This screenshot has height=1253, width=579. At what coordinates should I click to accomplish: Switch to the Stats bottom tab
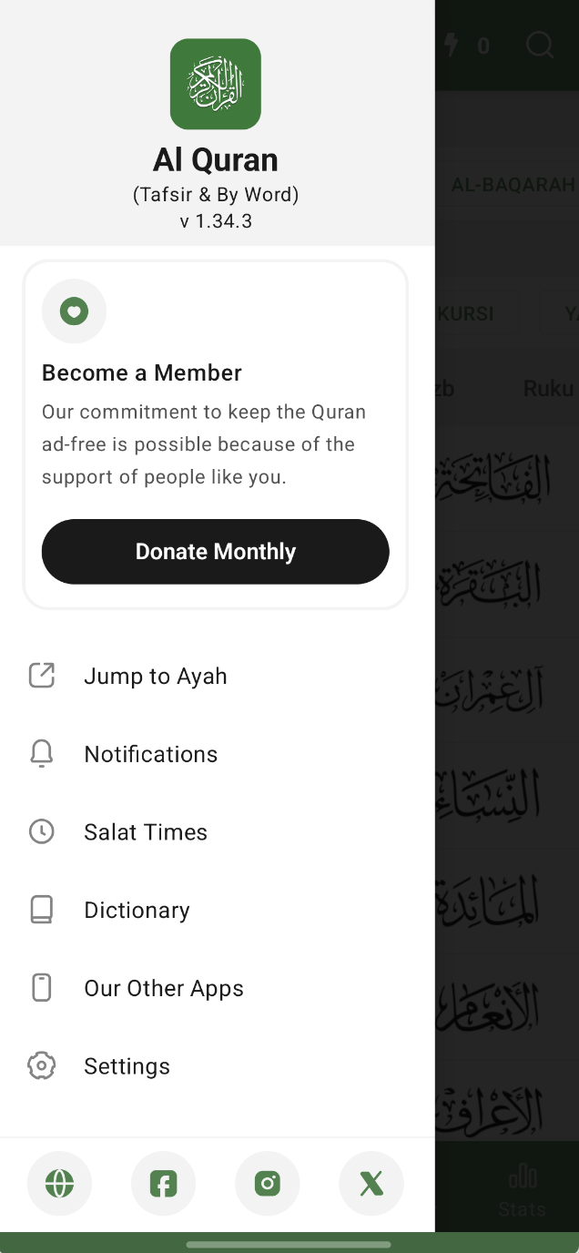click(523, 1189)
